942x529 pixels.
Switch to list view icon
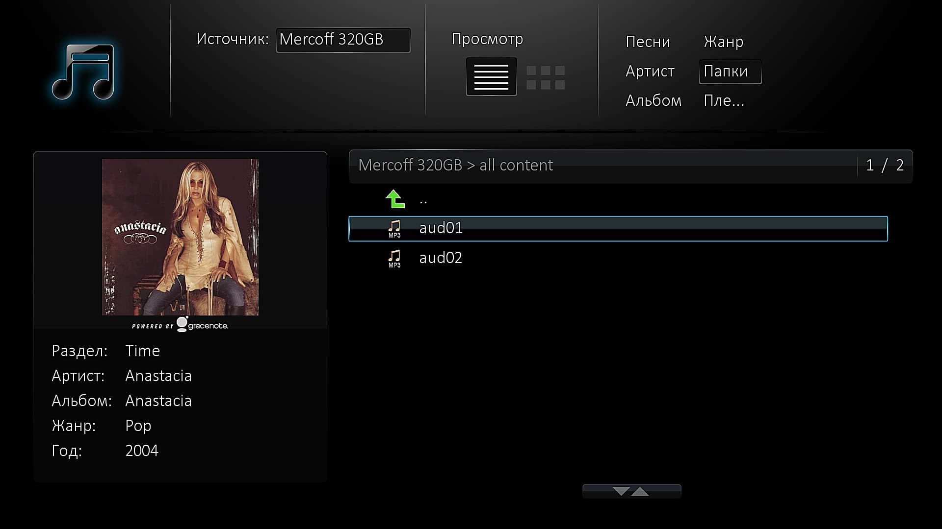[x=491, y=77]
